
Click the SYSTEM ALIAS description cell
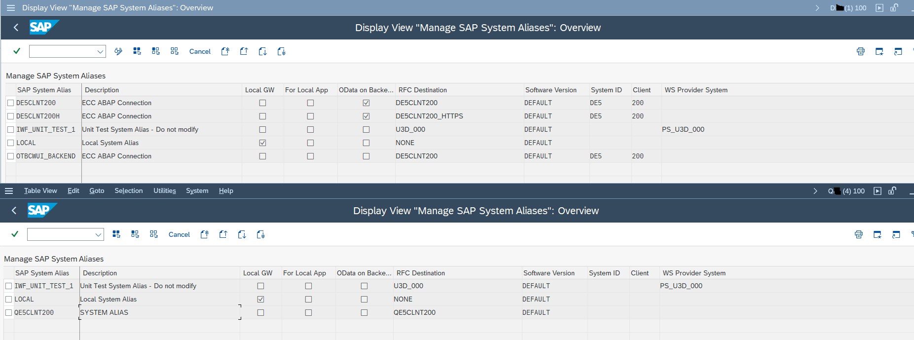pos(160,313)
